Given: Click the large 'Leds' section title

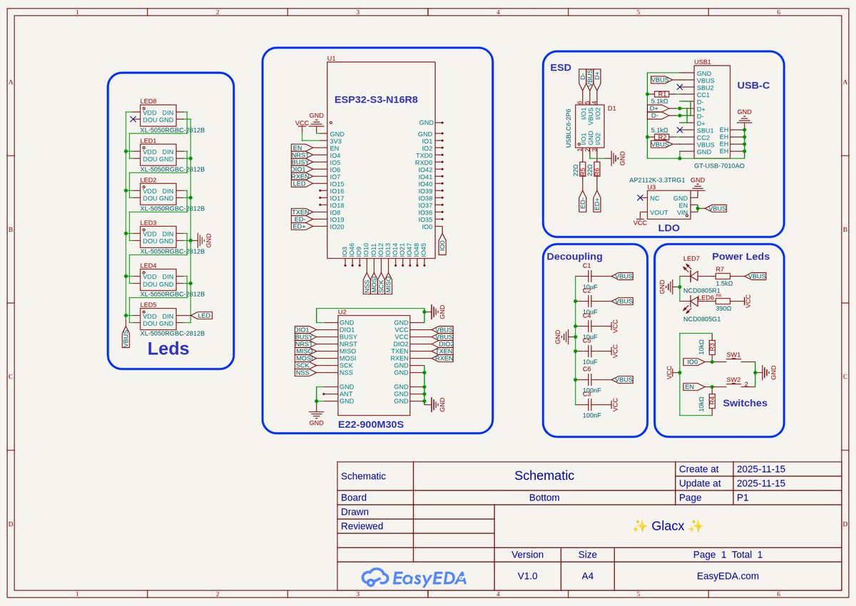Looking at the screenshot, I should click(168, 349).
